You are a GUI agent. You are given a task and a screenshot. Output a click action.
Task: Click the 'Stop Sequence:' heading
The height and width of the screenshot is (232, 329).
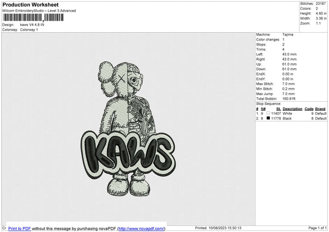pyautogui.click(x=268, y=103)
